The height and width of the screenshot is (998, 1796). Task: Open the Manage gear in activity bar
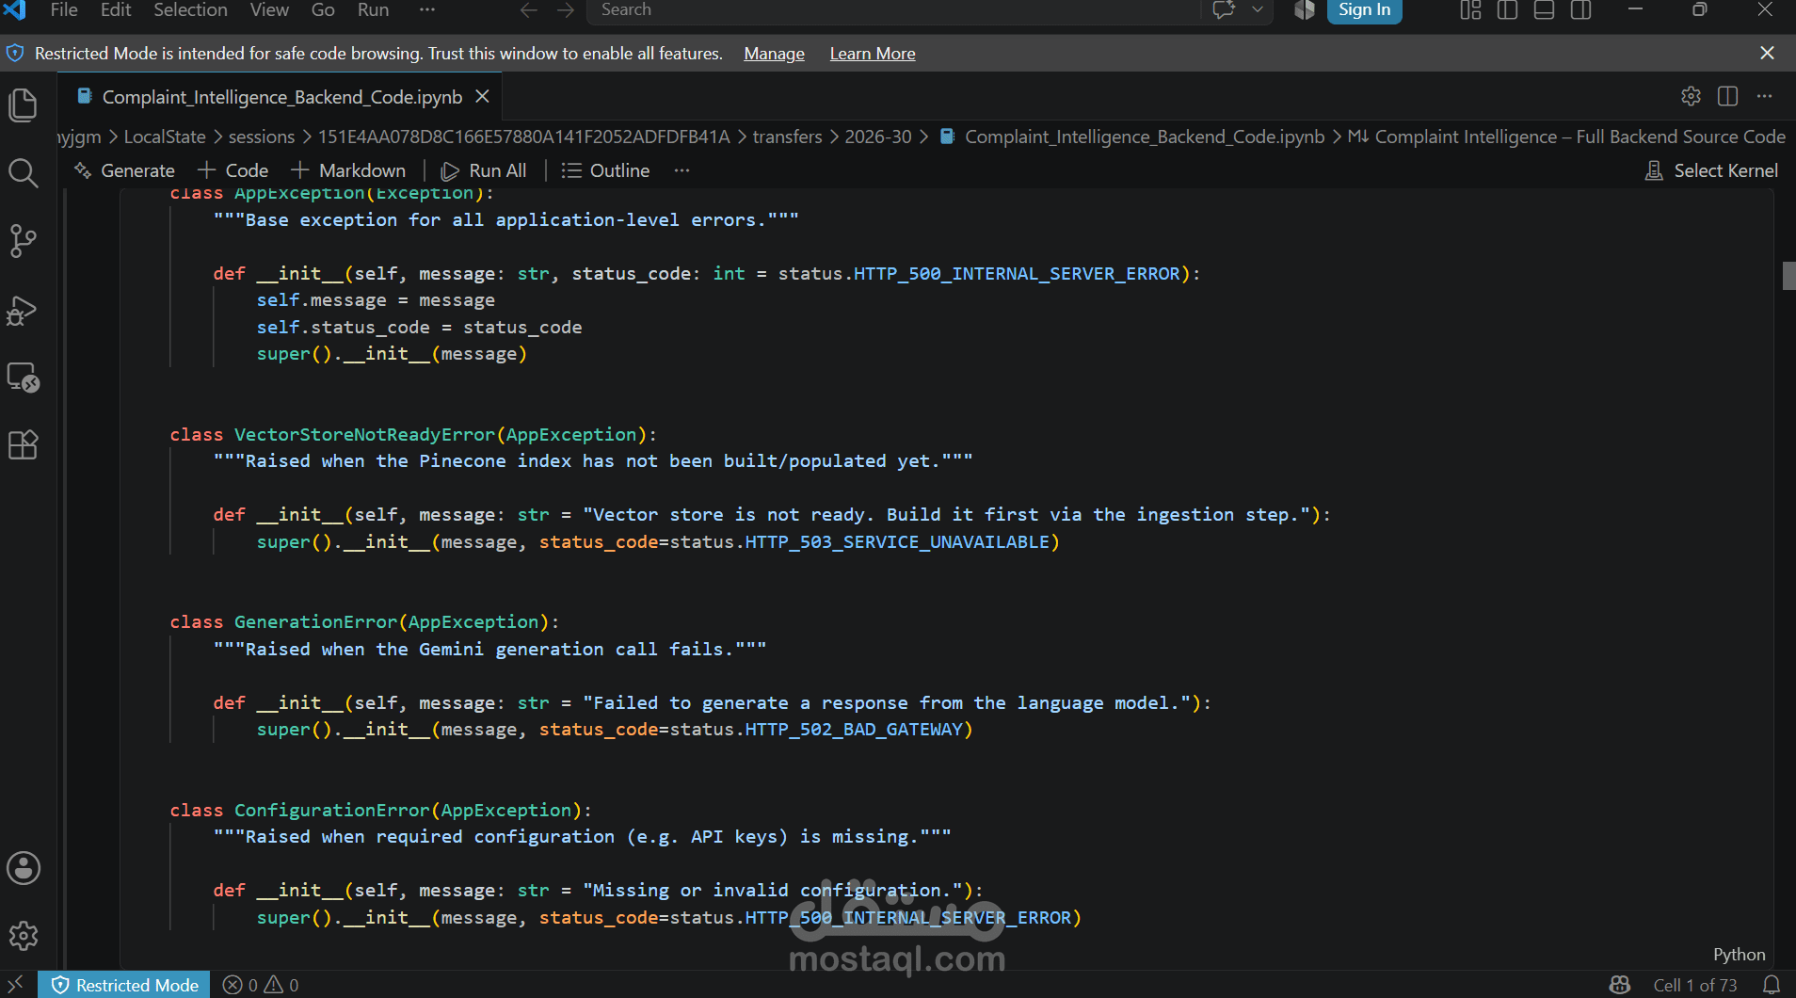coord(23,936)
